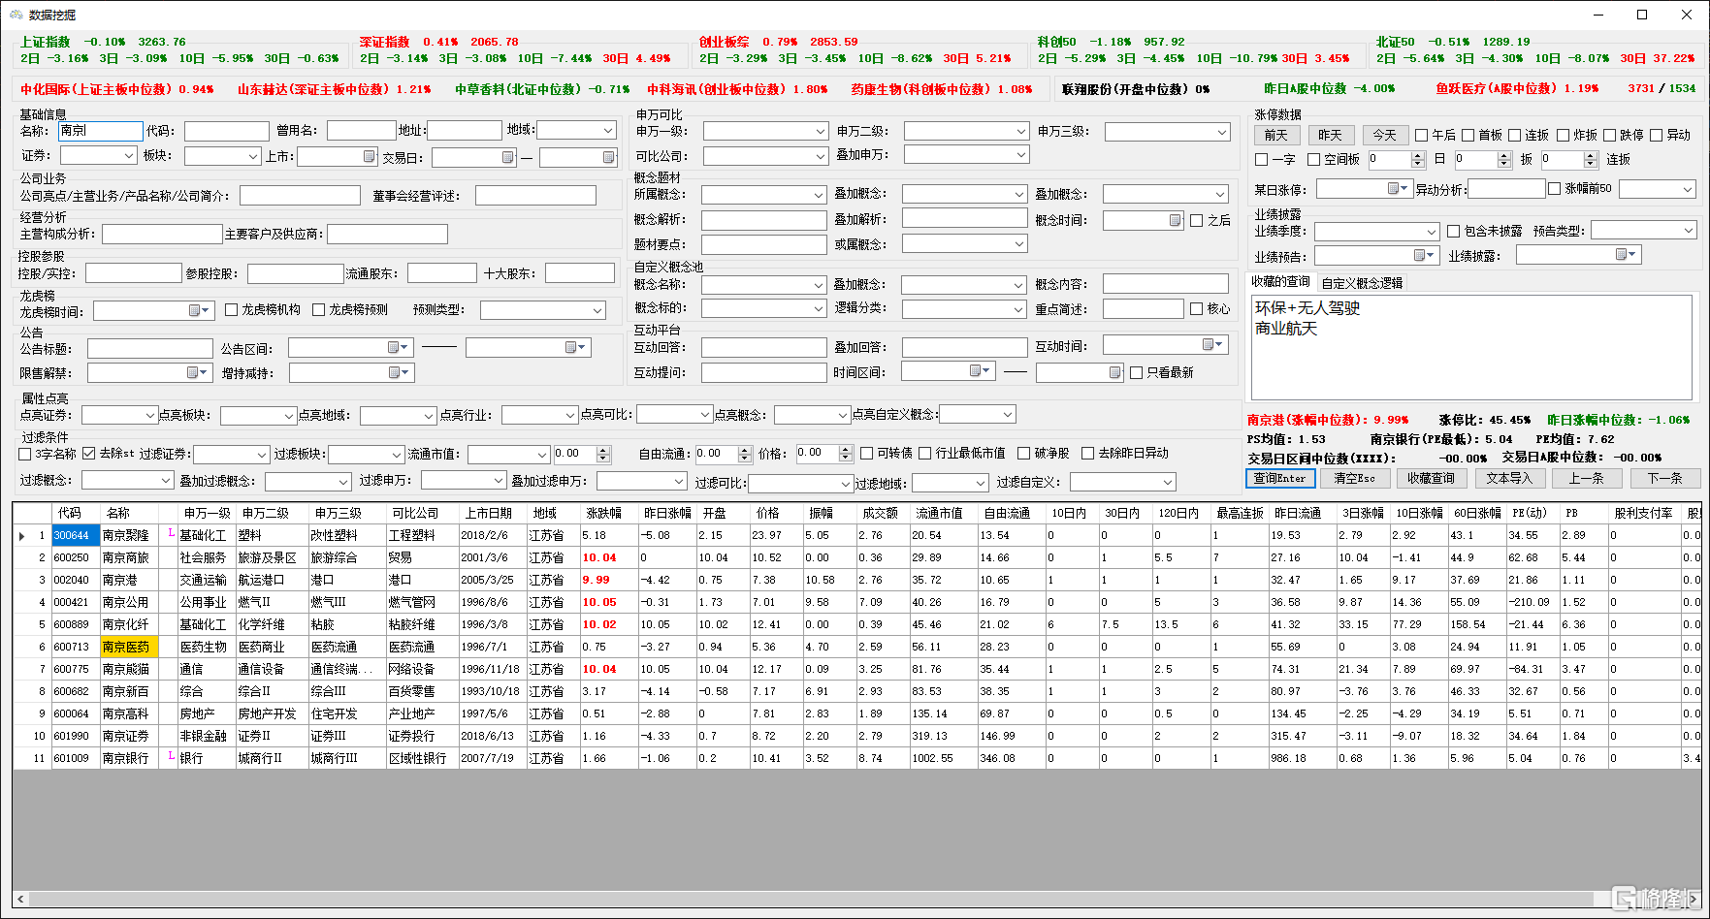The image size is (1710, 919).
Task: Open calendar icon of 交易日 start date
Action: pyautogui.click(x=507, y=157)
